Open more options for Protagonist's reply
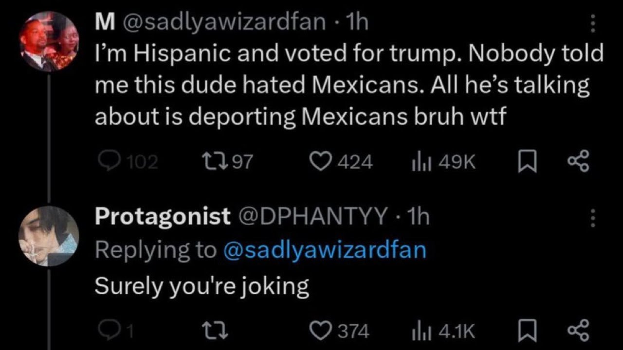The width and height of the screenshot is (623, 350). tap(592, 218)
